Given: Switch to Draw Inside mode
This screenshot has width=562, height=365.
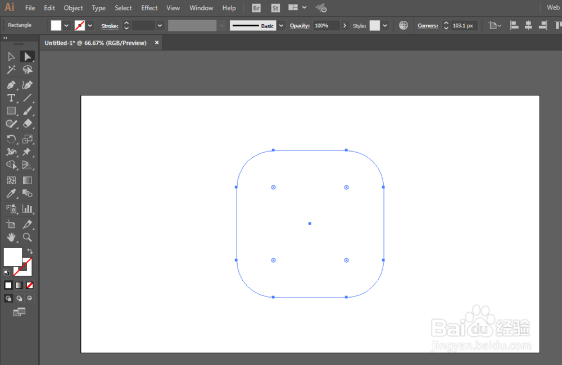Looking at the screenshot, I should point(30,298).
